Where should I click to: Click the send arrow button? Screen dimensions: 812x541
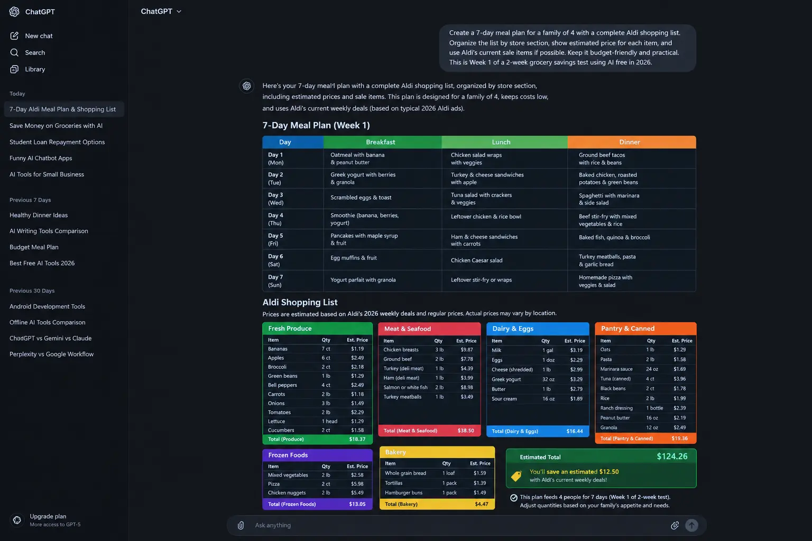(x=691, y=525)
